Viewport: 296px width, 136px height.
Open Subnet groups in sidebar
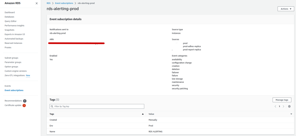coord(11,58)
